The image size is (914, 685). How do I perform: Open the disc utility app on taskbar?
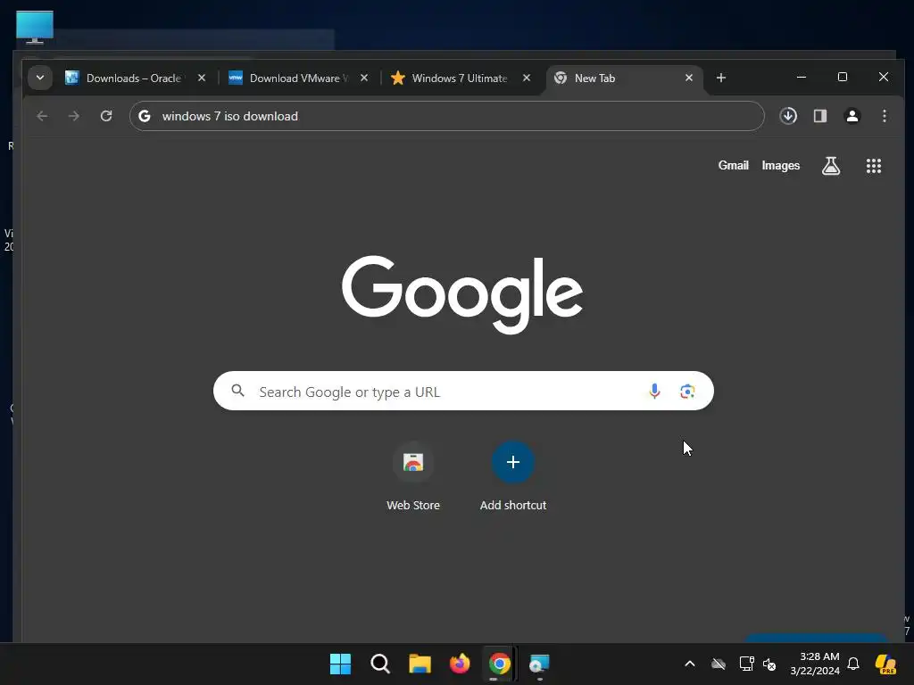point(539,664)
